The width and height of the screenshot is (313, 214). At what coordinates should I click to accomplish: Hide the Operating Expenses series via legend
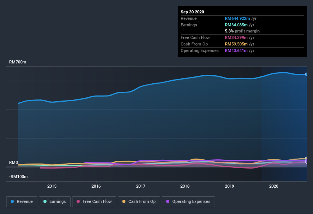tap(188, 201)
